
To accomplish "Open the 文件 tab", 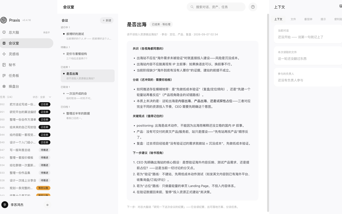I will click(293, 19).
